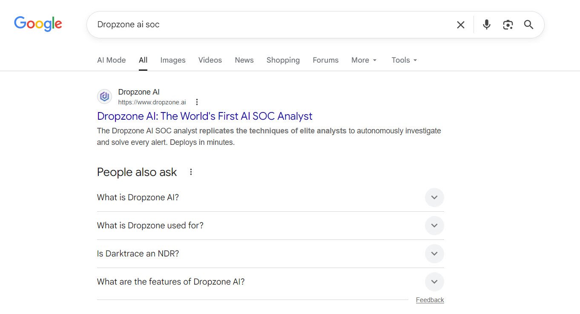Switch to the AI Mode tab
The width and height of the screenshot is (580, 314).
[111, 60]
